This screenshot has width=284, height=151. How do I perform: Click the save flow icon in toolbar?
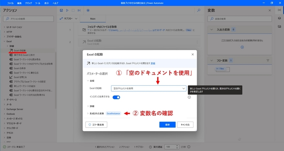coord(61,10)
